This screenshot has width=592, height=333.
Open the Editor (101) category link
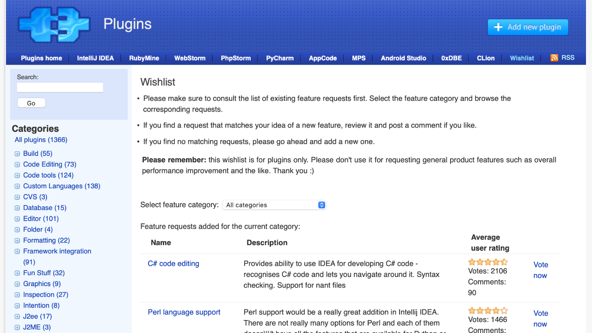click(x=41, y=219)
